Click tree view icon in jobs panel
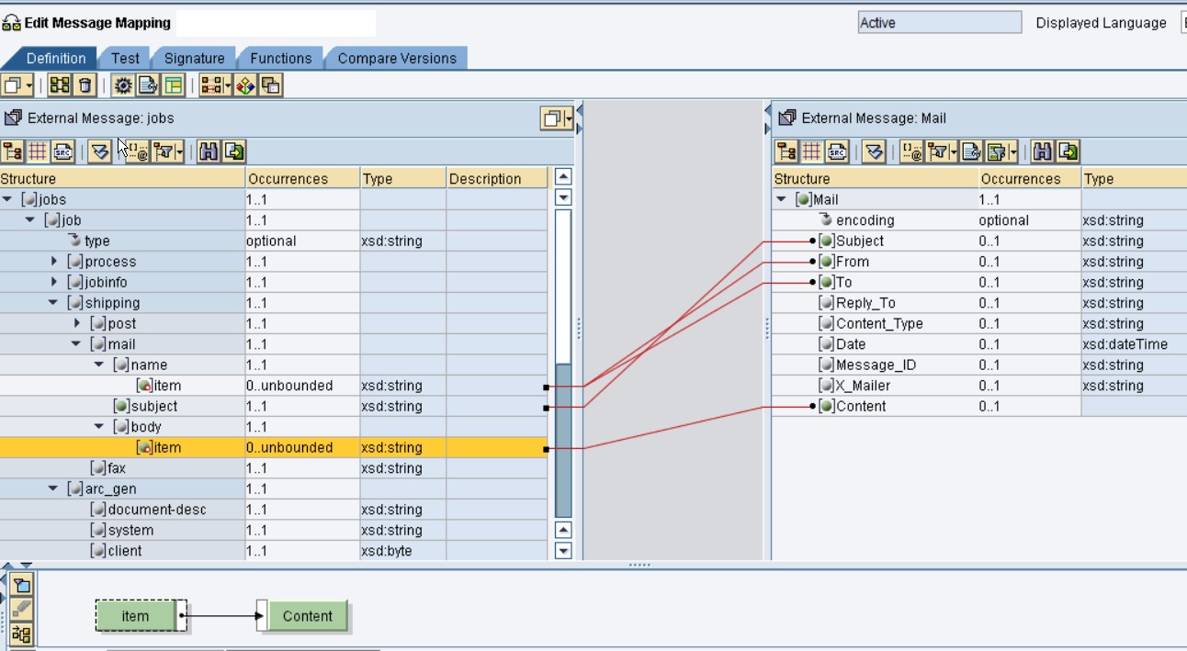1187x651 pixels. pyautogui.click(x=13, y=152)
